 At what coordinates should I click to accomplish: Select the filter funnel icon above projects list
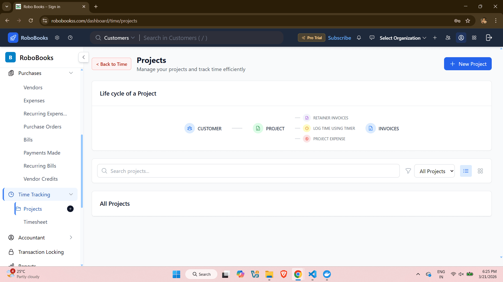pos(408,171)
